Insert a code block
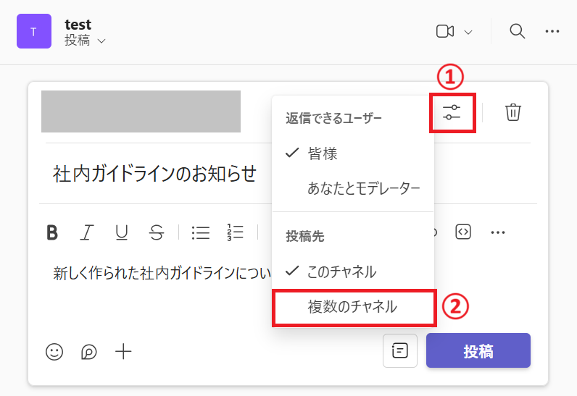This screenshot has width=577, height=396. click(463, 232)
